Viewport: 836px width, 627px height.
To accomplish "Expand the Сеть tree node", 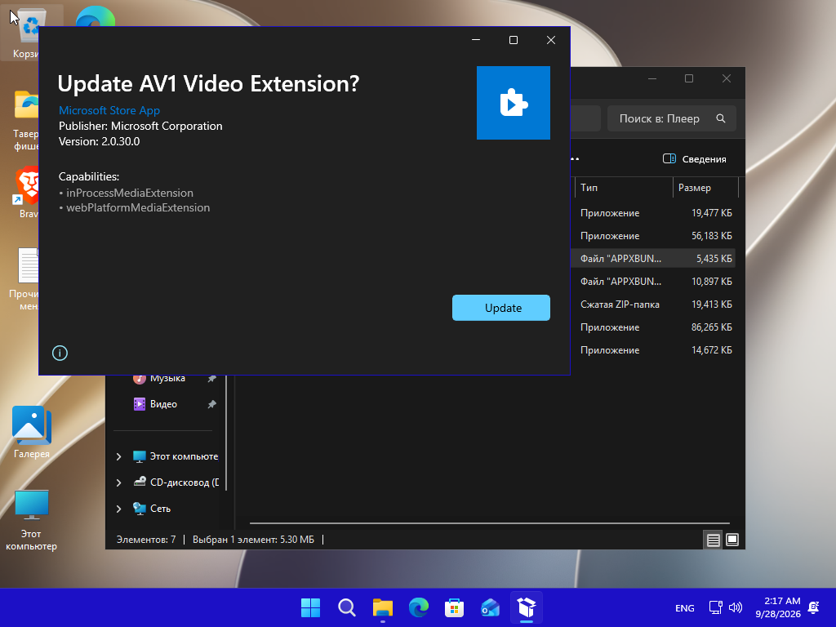I will tap(118, 509).
